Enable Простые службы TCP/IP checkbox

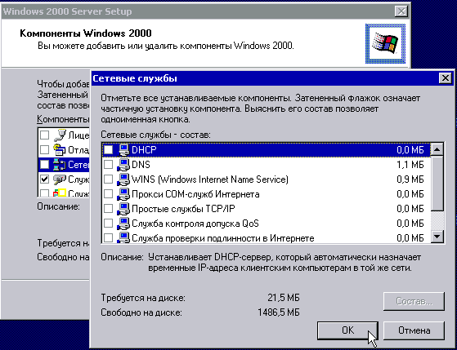(x=109, y=209)
